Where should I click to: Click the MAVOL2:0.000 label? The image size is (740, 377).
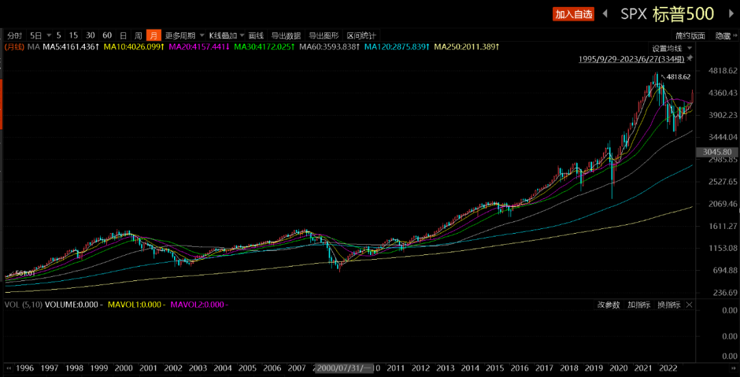pos(199,305)
